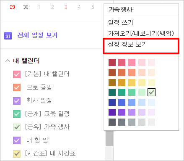The image size is (184, 161).
Task: Uncheck [시간표] 내 시간표 checkbox
Action: (x=17, y=154)
